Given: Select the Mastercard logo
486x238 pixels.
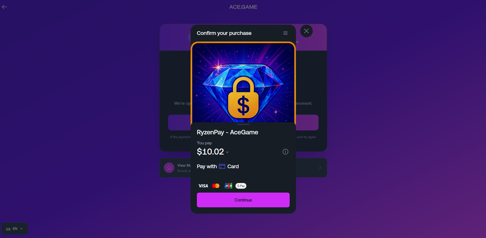Looking at the screenshot, I should 216,186.
